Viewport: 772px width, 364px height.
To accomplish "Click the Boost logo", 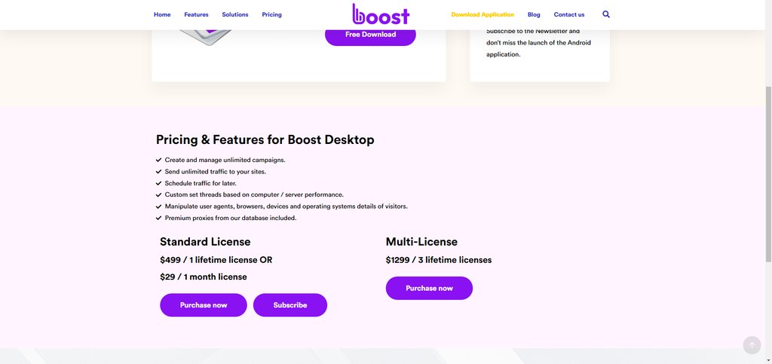I will (381, 14).
